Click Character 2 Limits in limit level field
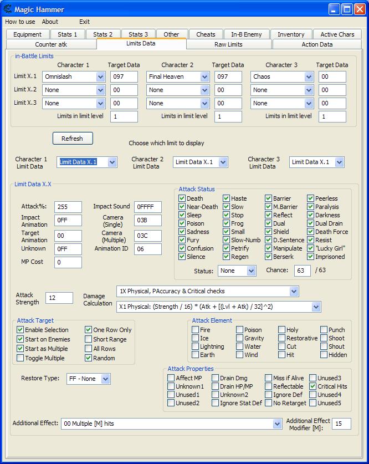The width and height of the screenshot is (369, 464). (228, 116)
